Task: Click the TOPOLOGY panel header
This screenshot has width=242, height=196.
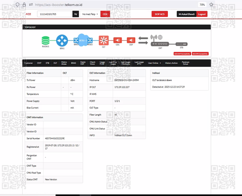Action: [117, 27]
